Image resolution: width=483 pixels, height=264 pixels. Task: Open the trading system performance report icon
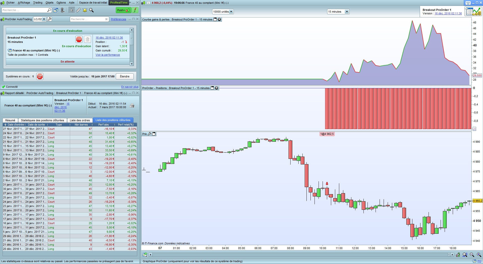click(473, 12)
